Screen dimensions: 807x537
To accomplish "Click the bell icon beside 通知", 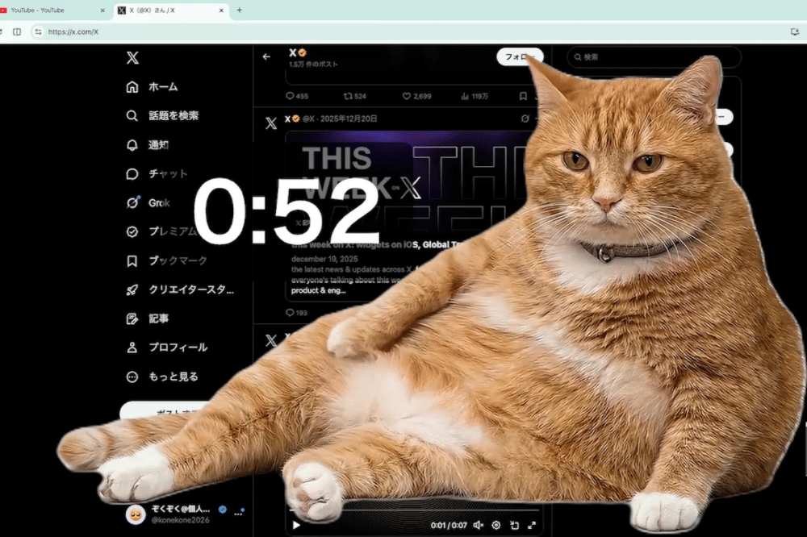I will pyautogui.click(x=132, y=145).
